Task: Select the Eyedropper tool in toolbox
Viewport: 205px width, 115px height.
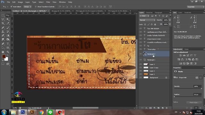Action: [8, 23]
